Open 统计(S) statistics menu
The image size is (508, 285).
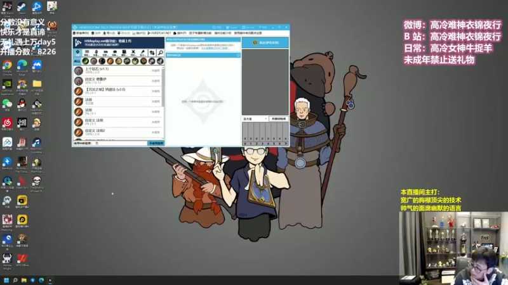(x=138, y=33)
